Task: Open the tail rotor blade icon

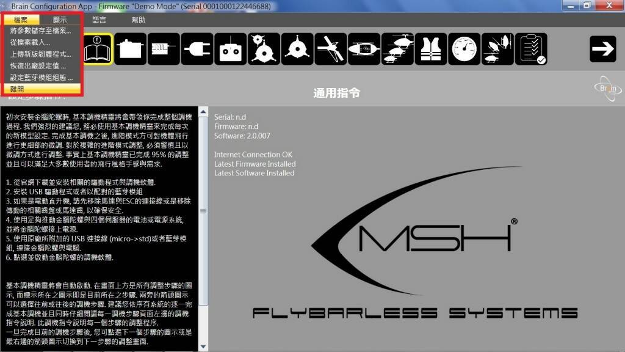Action: point(330,49)
